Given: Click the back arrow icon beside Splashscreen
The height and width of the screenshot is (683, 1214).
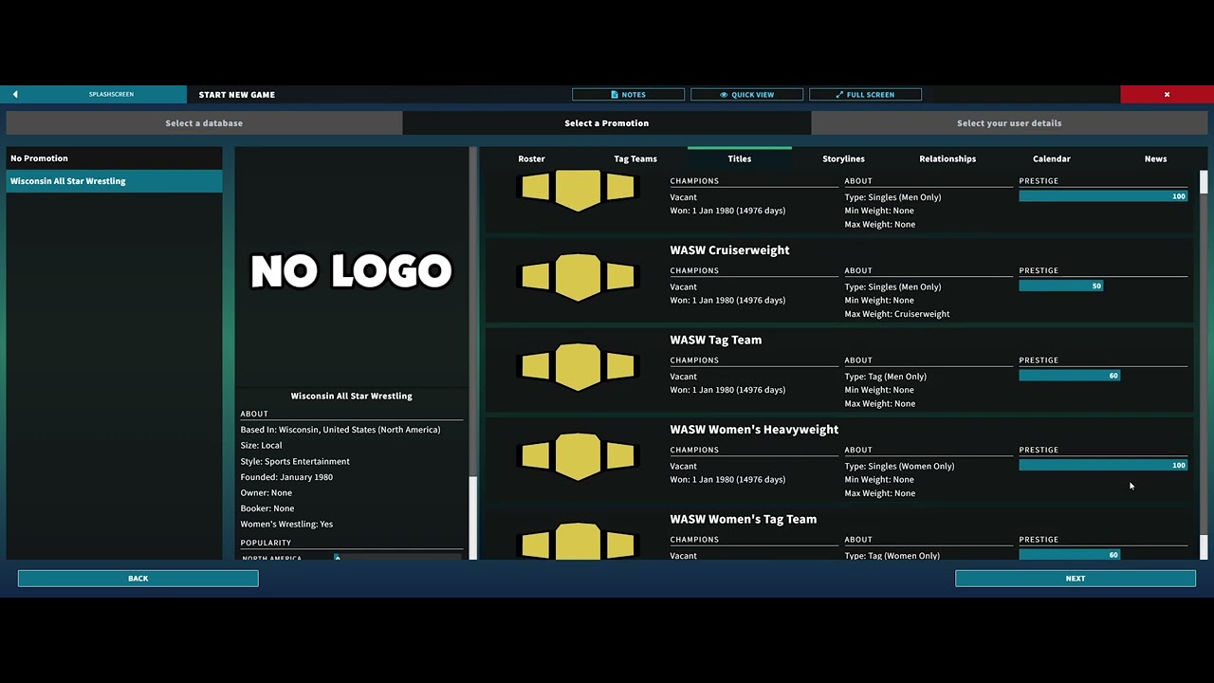Looking at the screenshot, I should coord(15,95).
